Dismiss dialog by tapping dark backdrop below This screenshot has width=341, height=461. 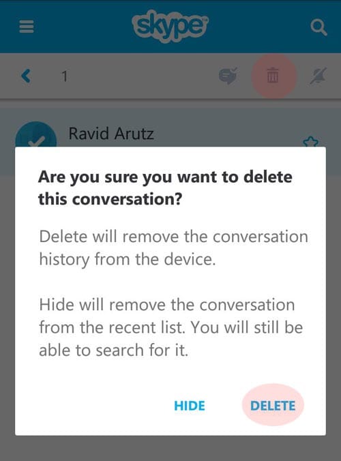coord(170,448)
